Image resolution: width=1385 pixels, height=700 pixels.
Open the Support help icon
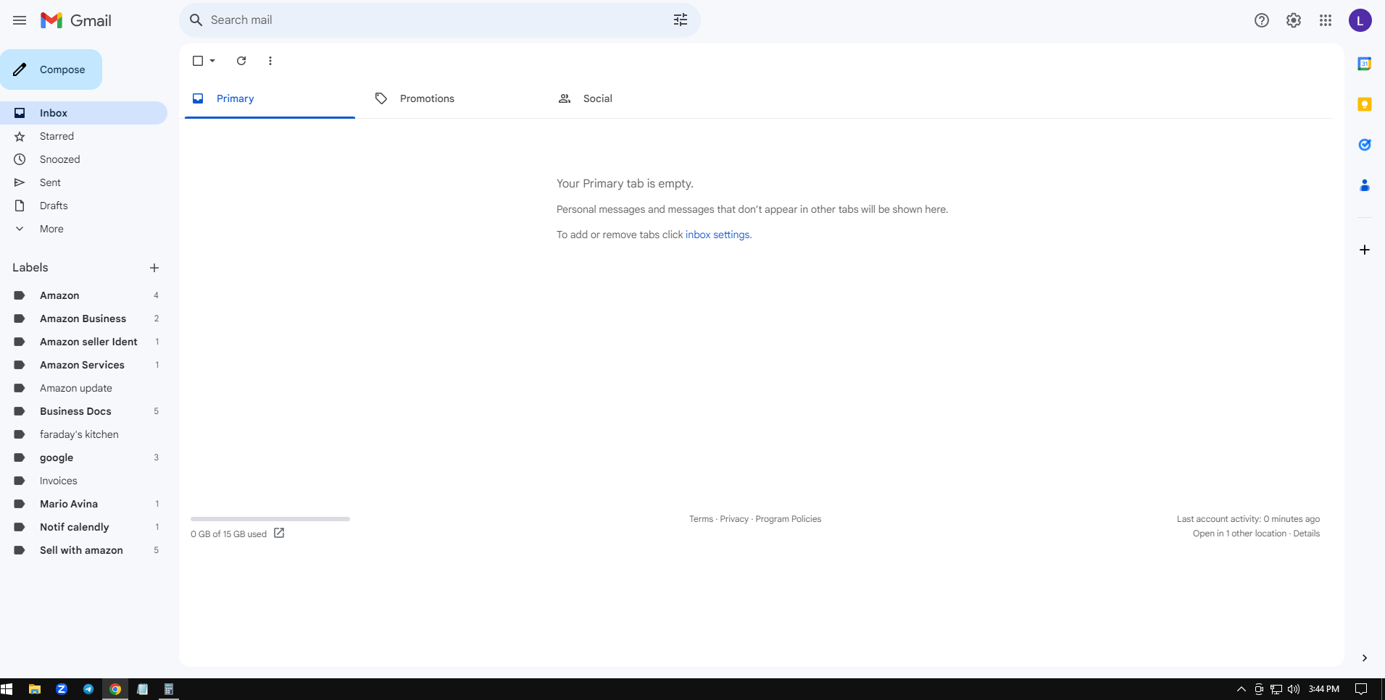click(x=1262, y=20)
